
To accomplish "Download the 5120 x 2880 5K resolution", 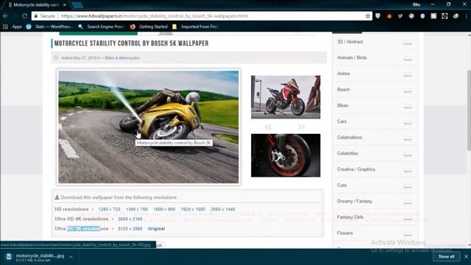I will pos(130,229).
